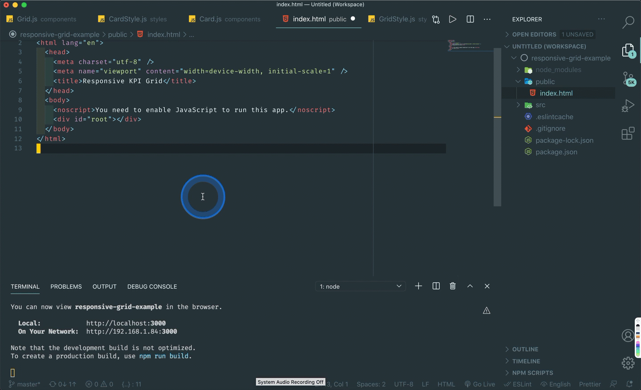Switch to the CardStyle.js editor tab
The image size is (641, 390).
(133, 19)
